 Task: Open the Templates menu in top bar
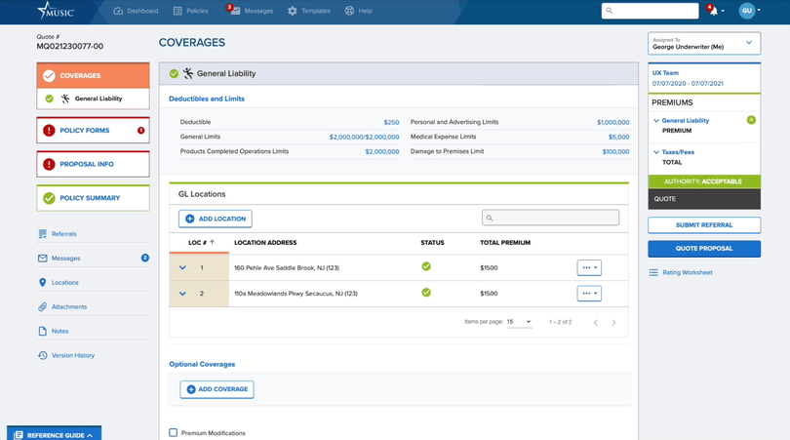click(x=308, y=11)
